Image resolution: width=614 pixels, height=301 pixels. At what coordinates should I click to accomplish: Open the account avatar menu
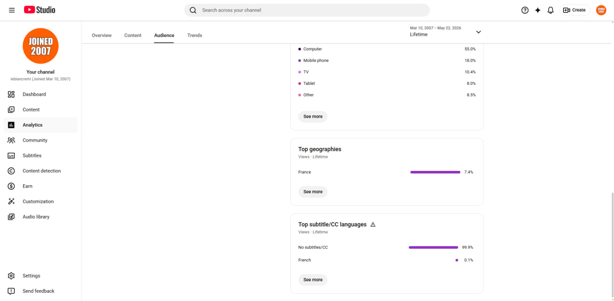tap(601, 10)
